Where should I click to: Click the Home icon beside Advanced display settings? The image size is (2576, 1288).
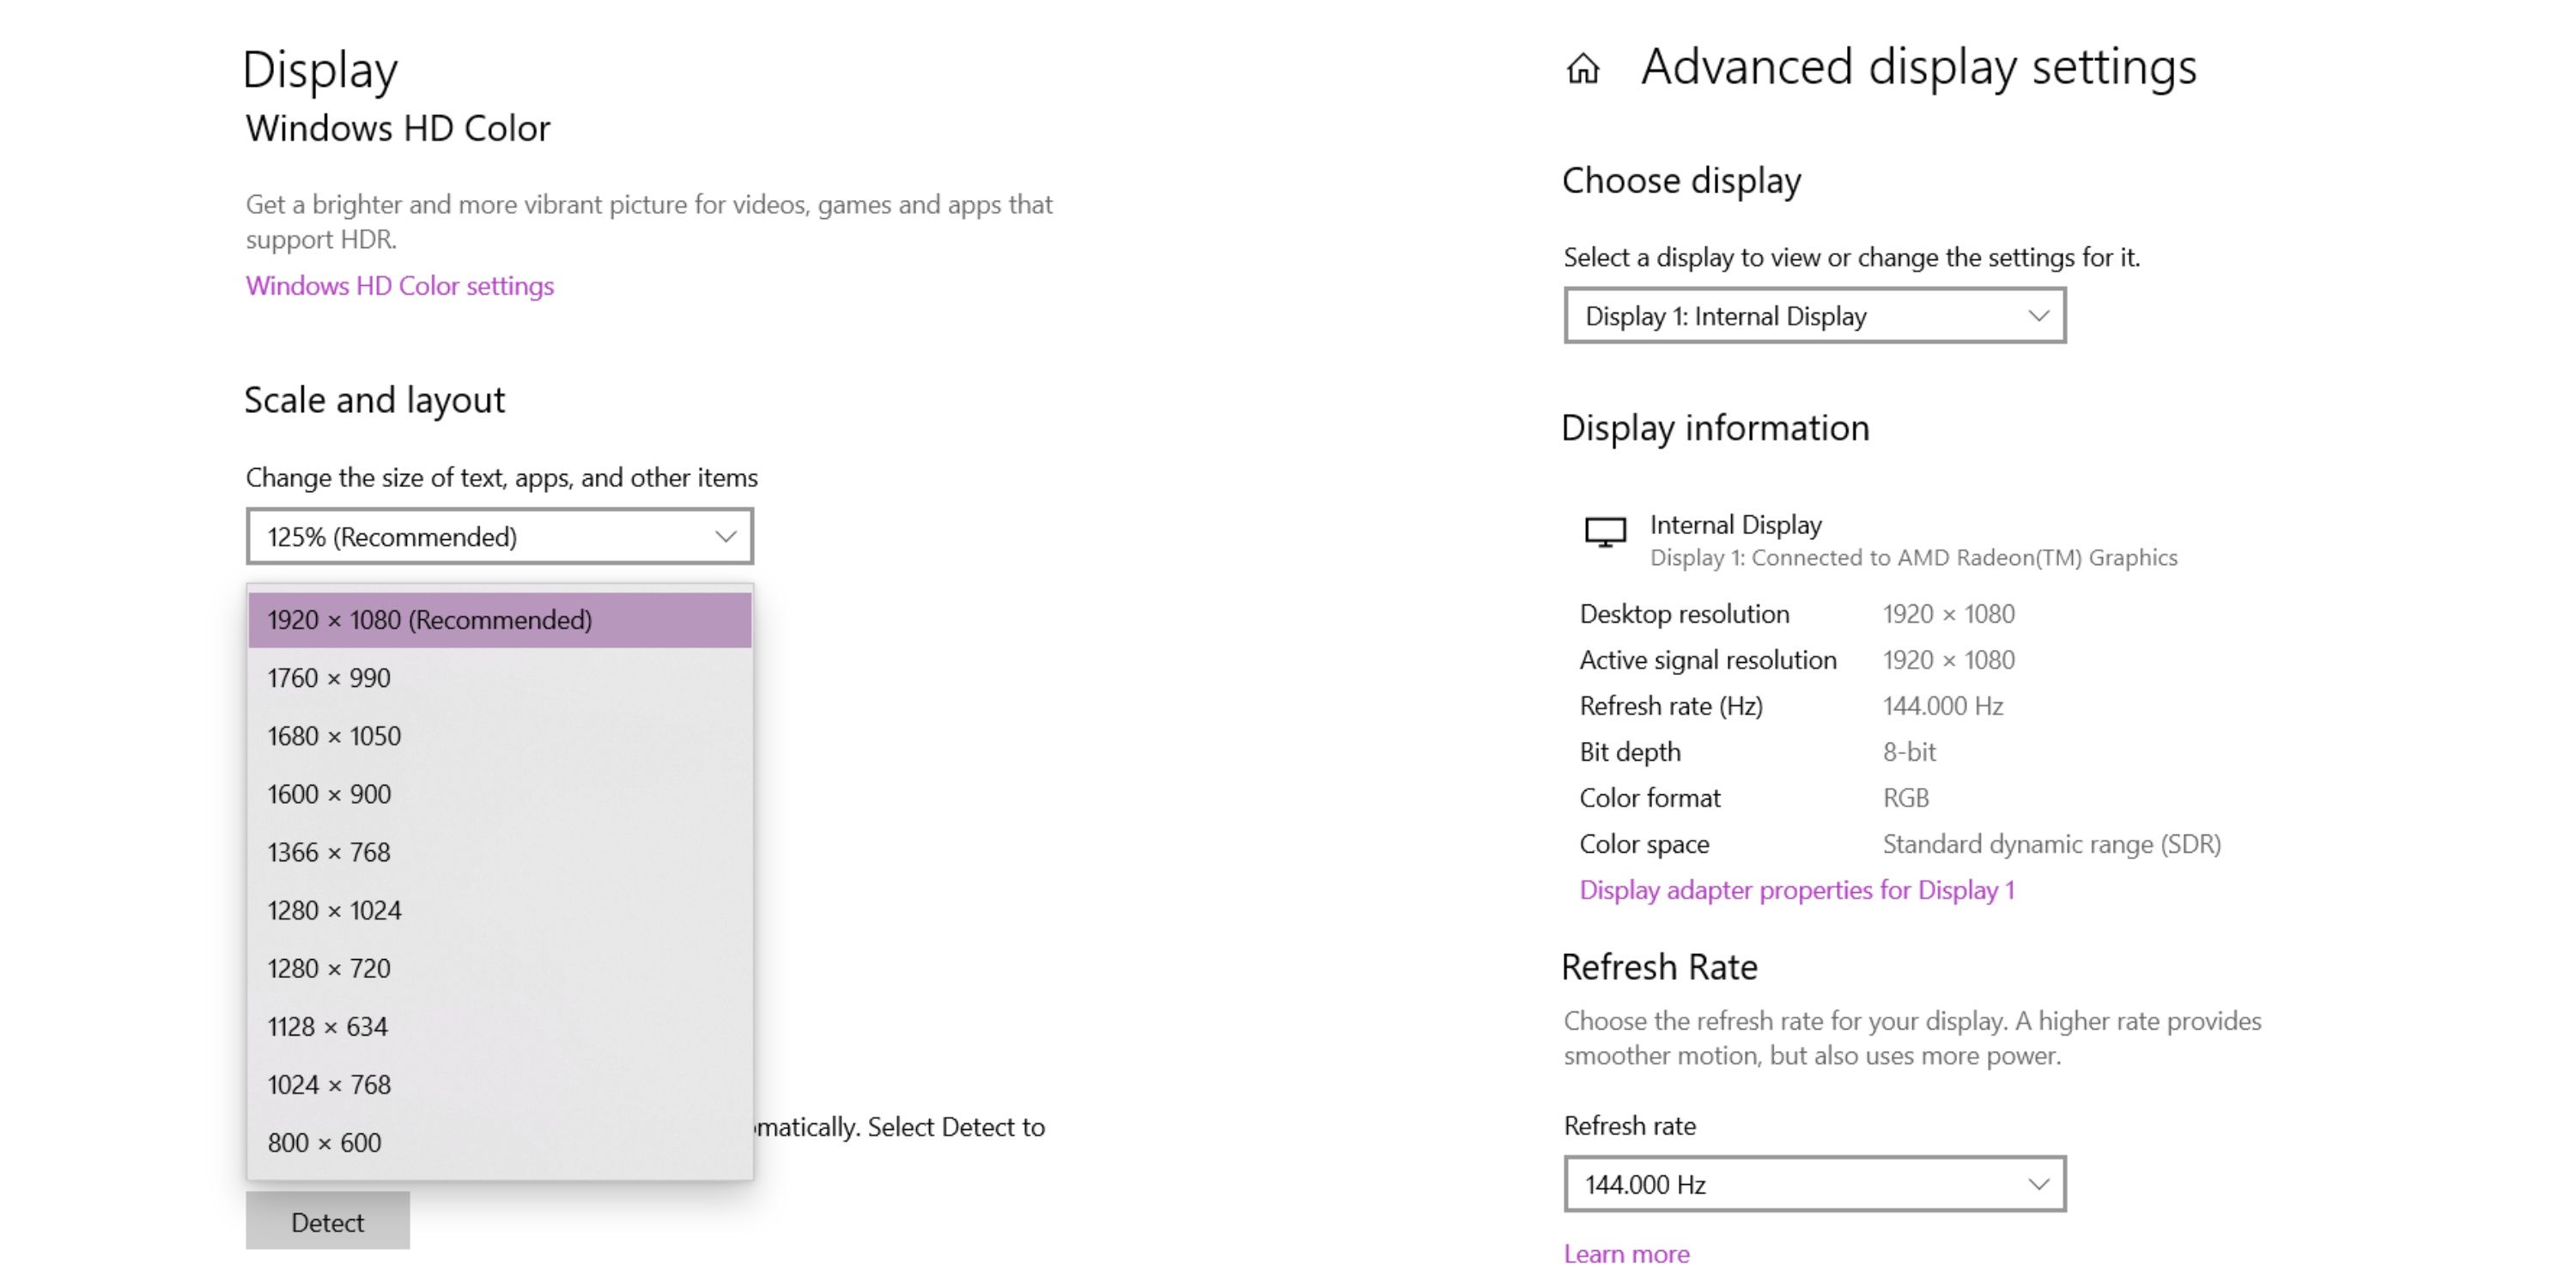[1582, 69]
